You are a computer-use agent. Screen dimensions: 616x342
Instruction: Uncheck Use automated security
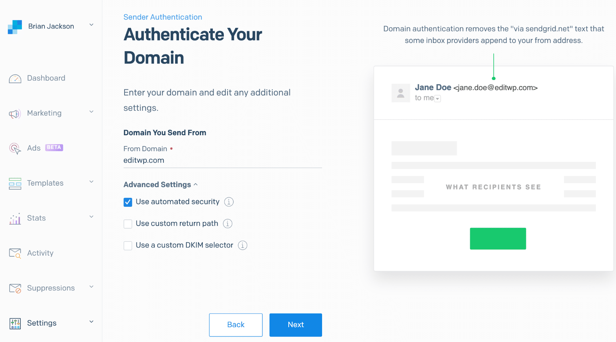pos(127,202)
